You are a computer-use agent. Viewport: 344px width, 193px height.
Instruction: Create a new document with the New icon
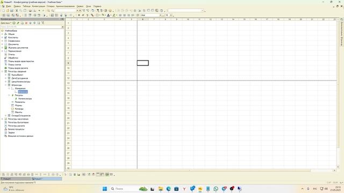click(x=3, y=11)
